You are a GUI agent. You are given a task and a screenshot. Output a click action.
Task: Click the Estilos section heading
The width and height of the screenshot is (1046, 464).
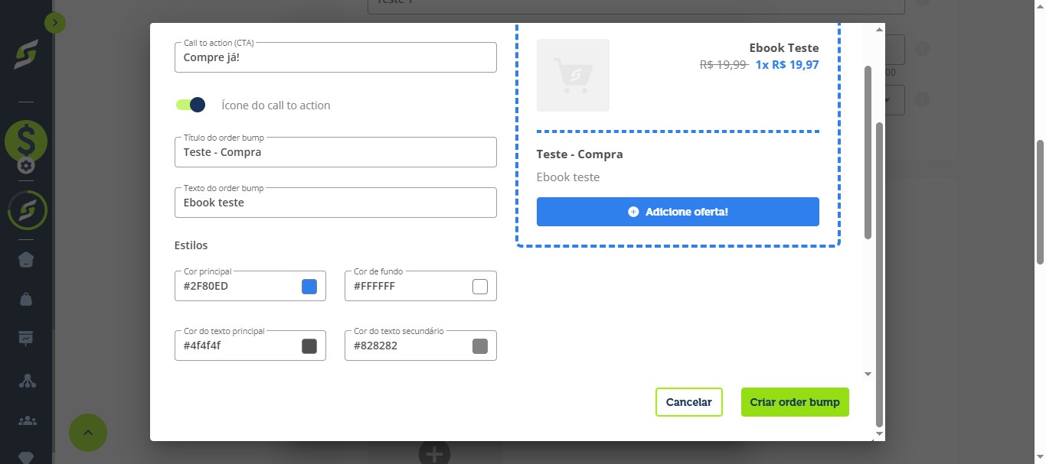pos(191,245)
